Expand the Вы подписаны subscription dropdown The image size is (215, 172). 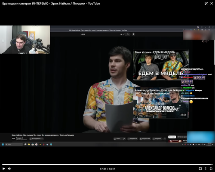(x=37, y=139)
